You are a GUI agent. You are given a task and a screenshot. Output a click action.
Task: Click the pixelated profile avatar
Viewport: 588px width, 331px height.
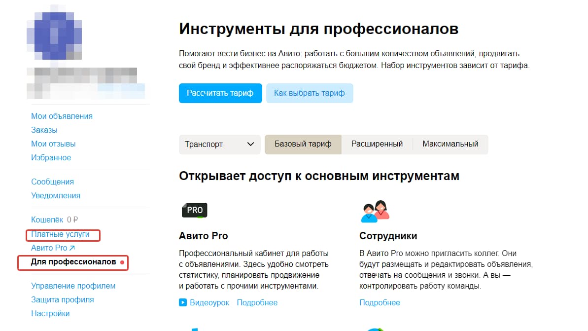[54, 36]
